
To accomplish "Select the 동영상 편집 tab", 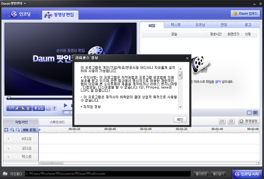I will pyautogui.click(x=60, y=15).
